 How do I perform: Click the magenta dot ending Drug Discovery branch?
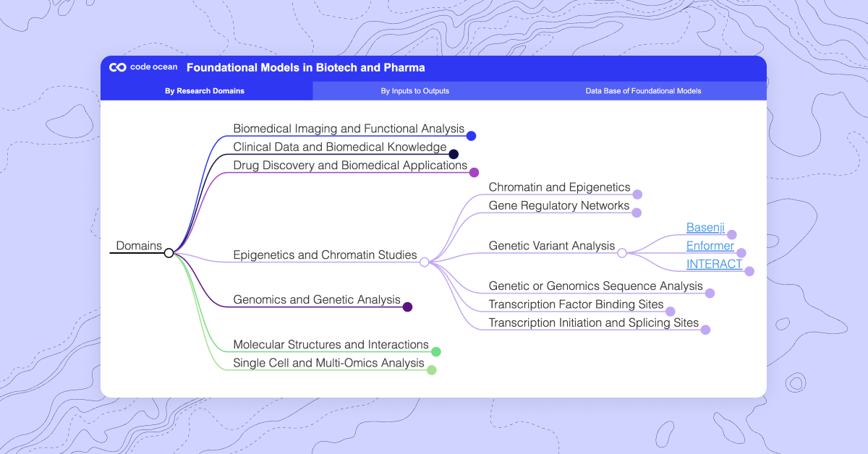(x=475, y=172)
